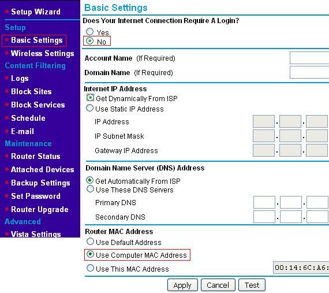The height and width of the screenshot is (293, 329).
Task: Click the Cancel button
Action: click(x=218, y=285)
